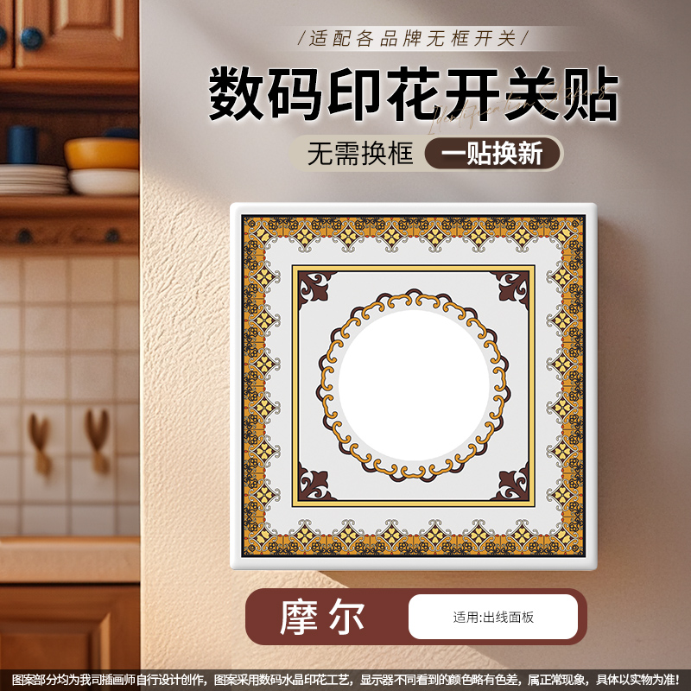Click the white bowl under yellow bowl
This screenshot has height=691, width=691.
pos(104,181)
